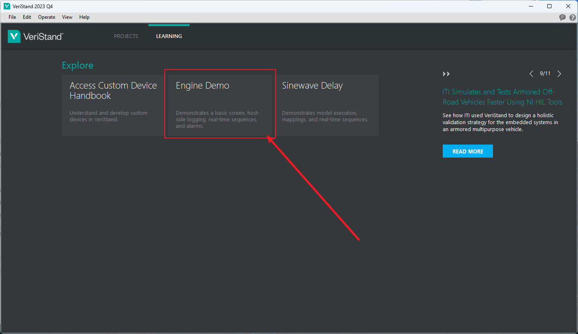Go to previous news article arrow
Screen dimensions: 578x334
pos(531,74)
